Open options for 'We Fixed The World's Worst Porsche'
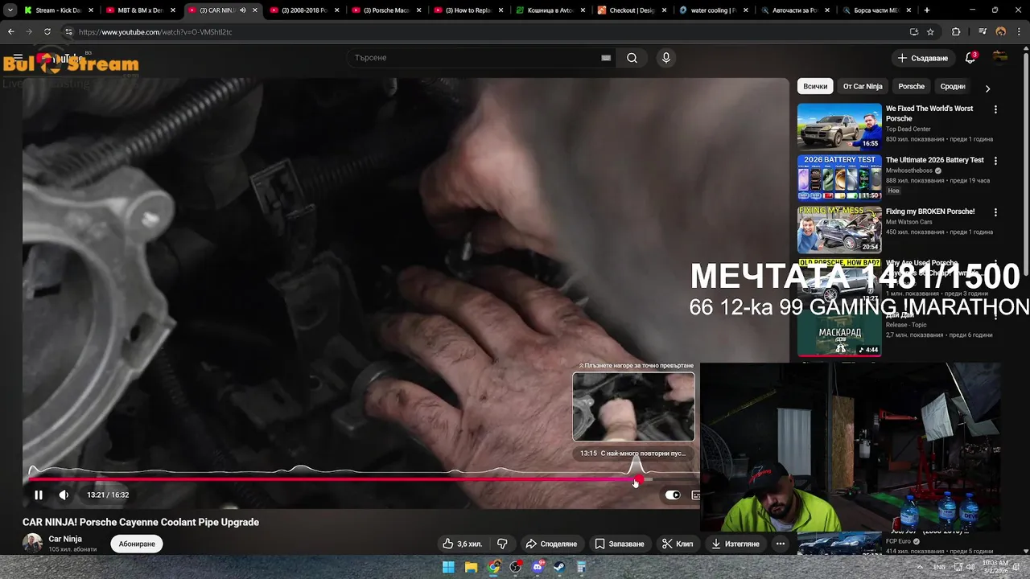 [995, 109]
